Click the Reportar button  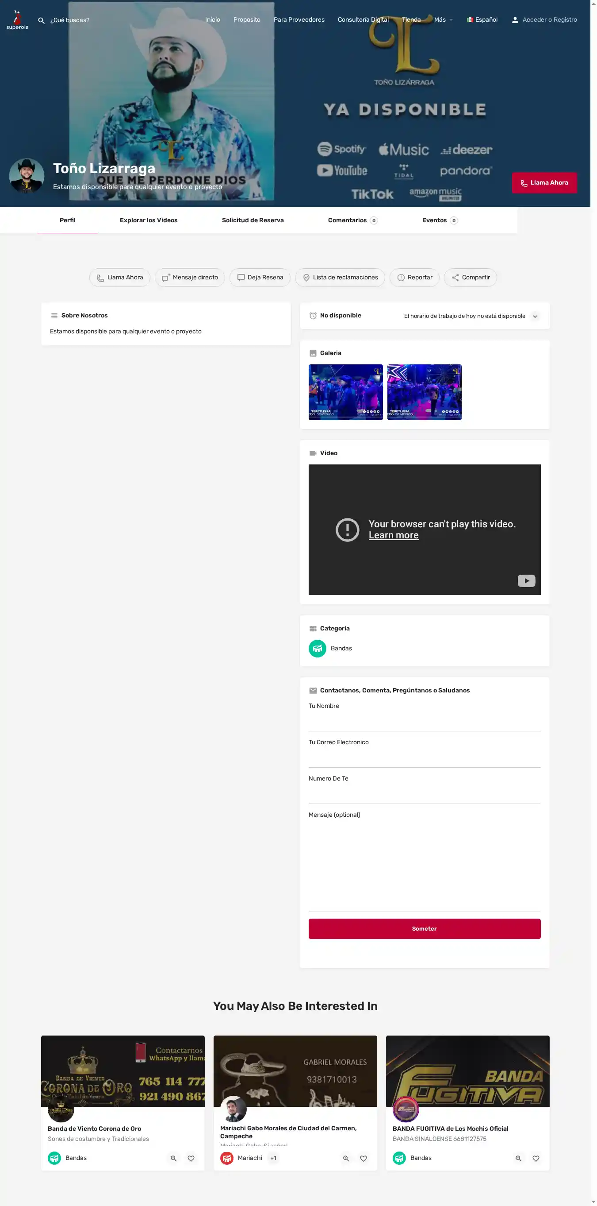point(414,278)
